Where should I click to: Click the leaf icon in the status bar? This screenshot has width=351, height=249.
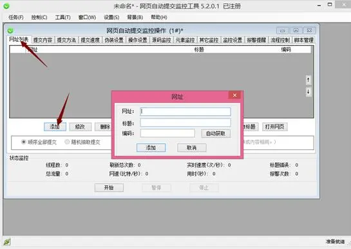pos(7,242)
